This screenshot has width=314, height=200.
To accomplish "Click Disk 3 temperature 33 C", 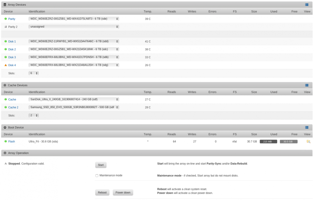I will pyautogui.click(x=148, y=57).
